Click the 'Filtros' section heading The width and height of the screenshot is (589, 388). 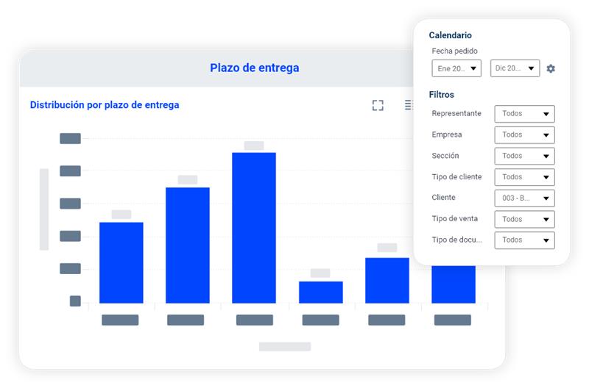tap(442, 95)
